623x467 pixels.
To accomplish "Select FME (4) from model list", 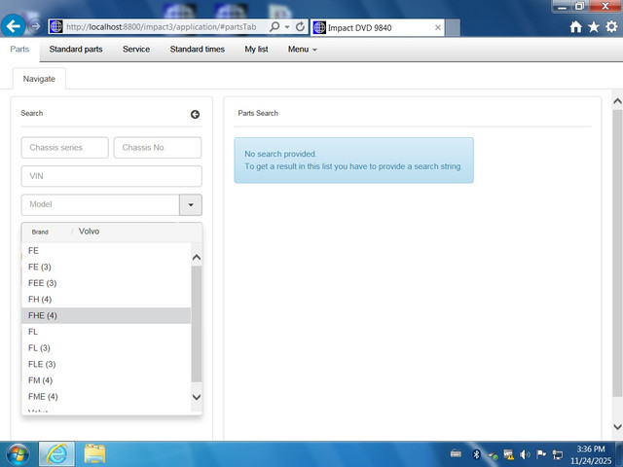I will click(x=106, y=397).
